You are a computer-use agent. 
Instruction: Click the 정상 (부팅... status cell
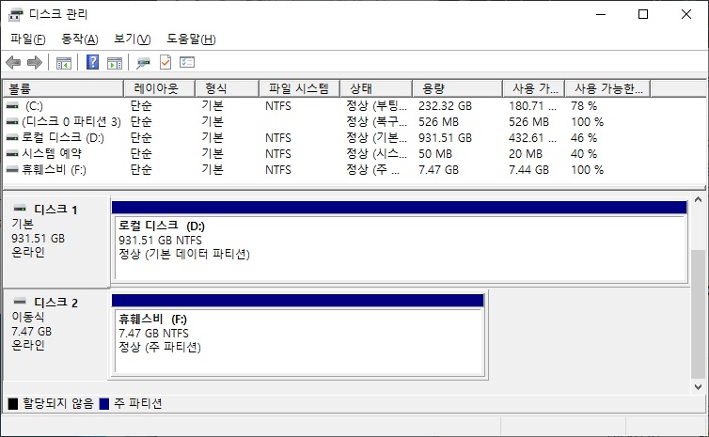(377, 106)
